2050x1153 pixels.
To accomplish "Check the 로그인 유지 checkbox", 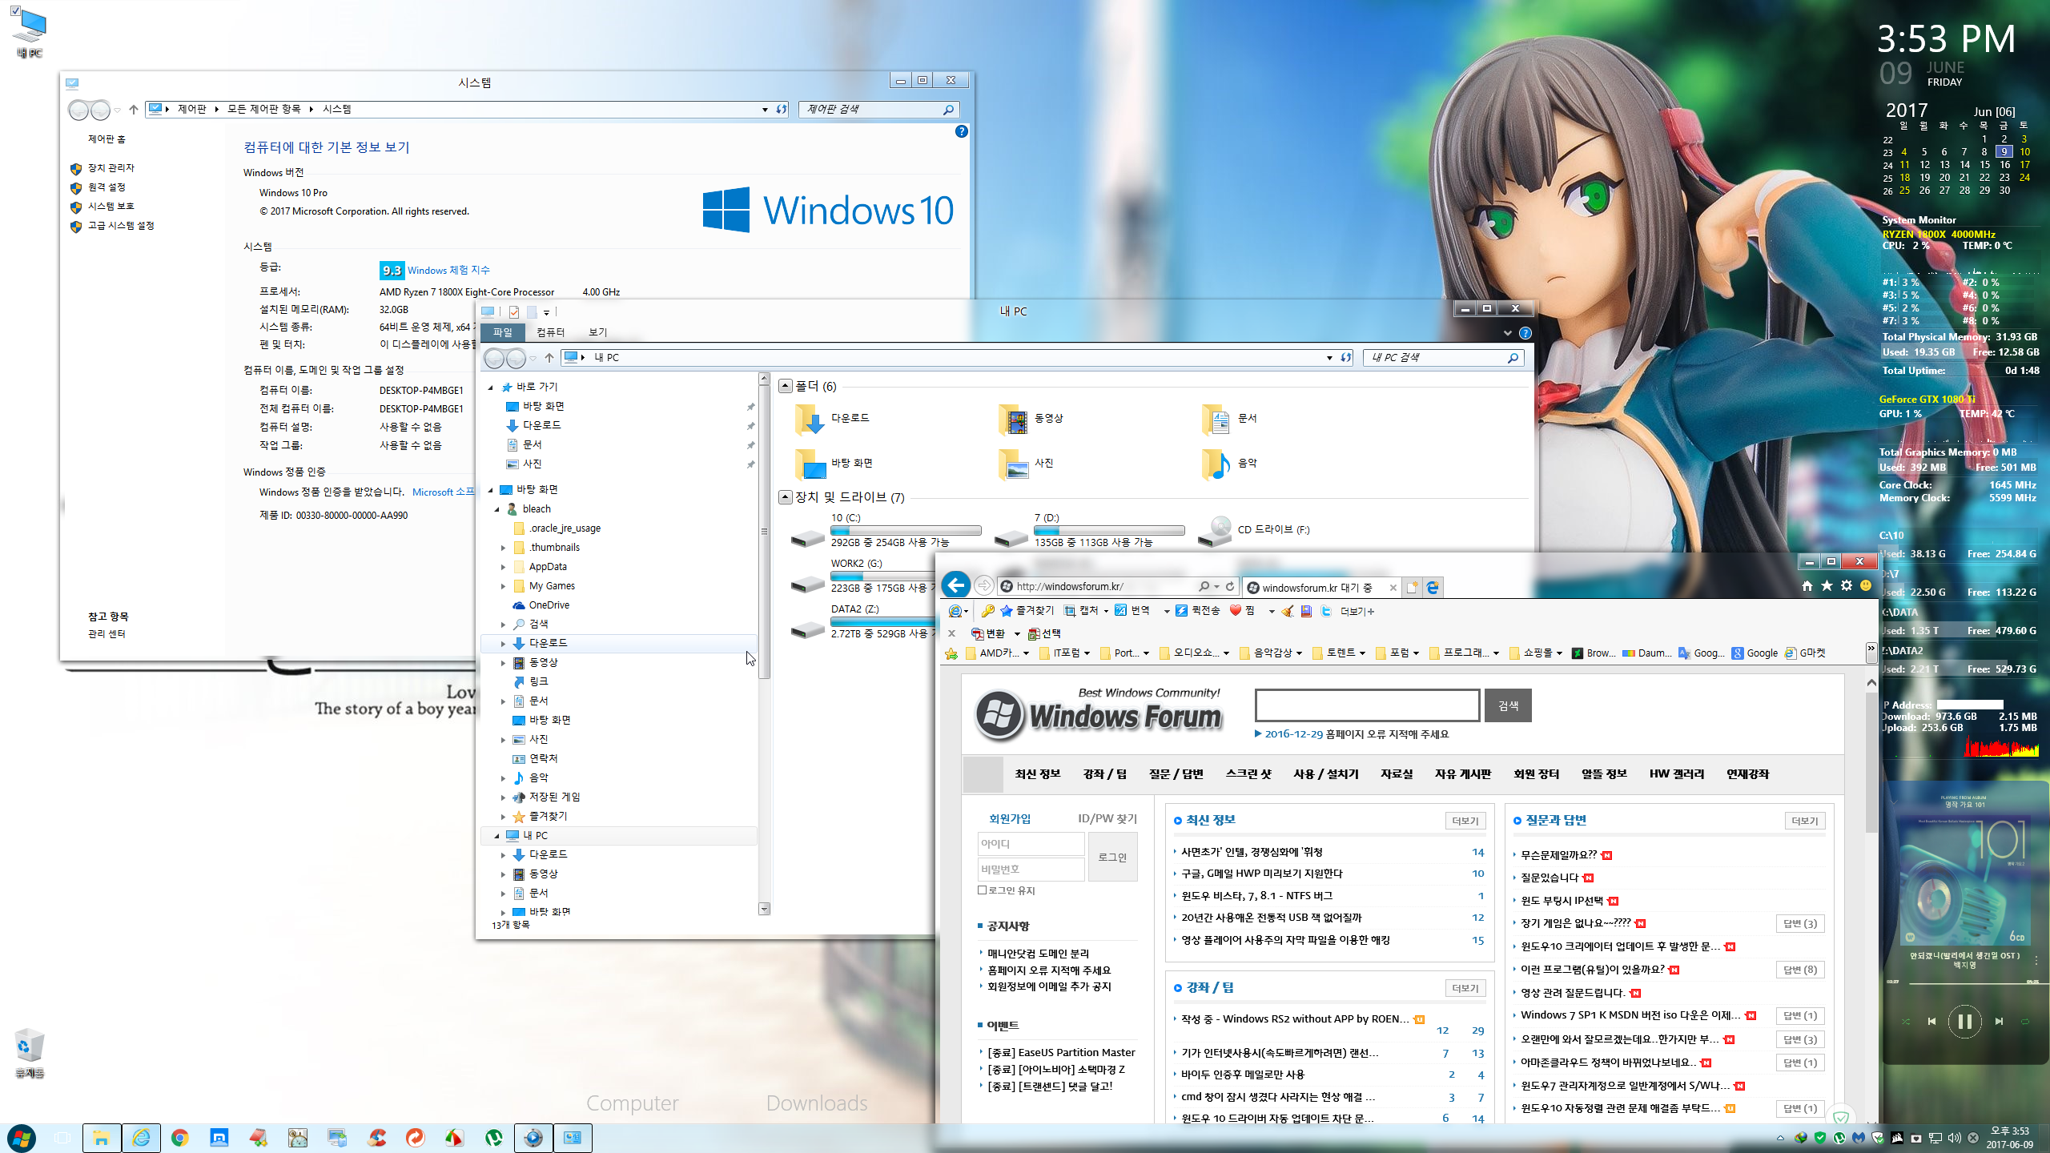I will click(x=982, y=890).
